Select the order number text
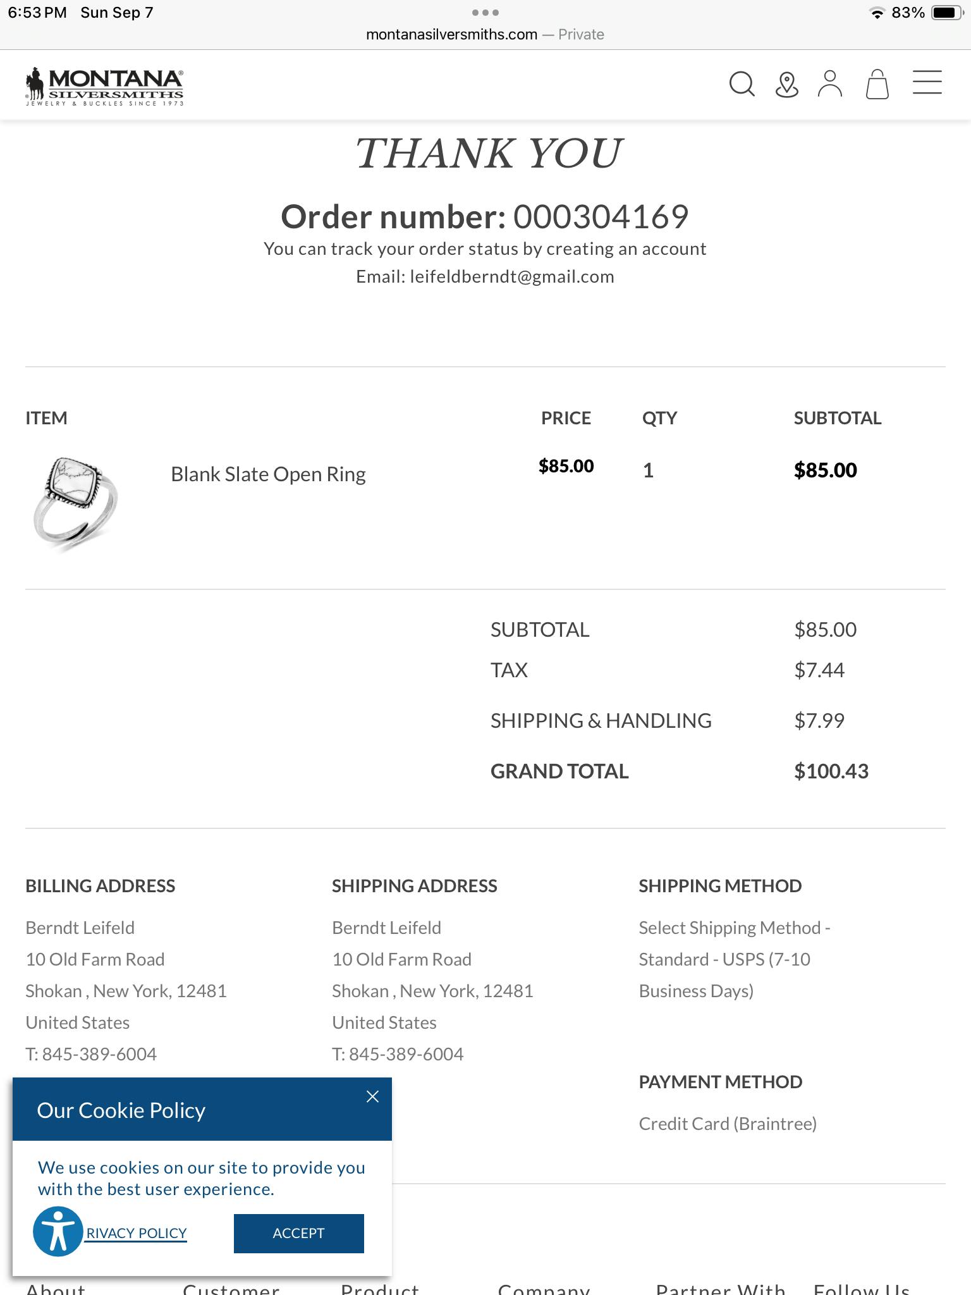This screenshot has height=1295, width=971. (600, 217)
